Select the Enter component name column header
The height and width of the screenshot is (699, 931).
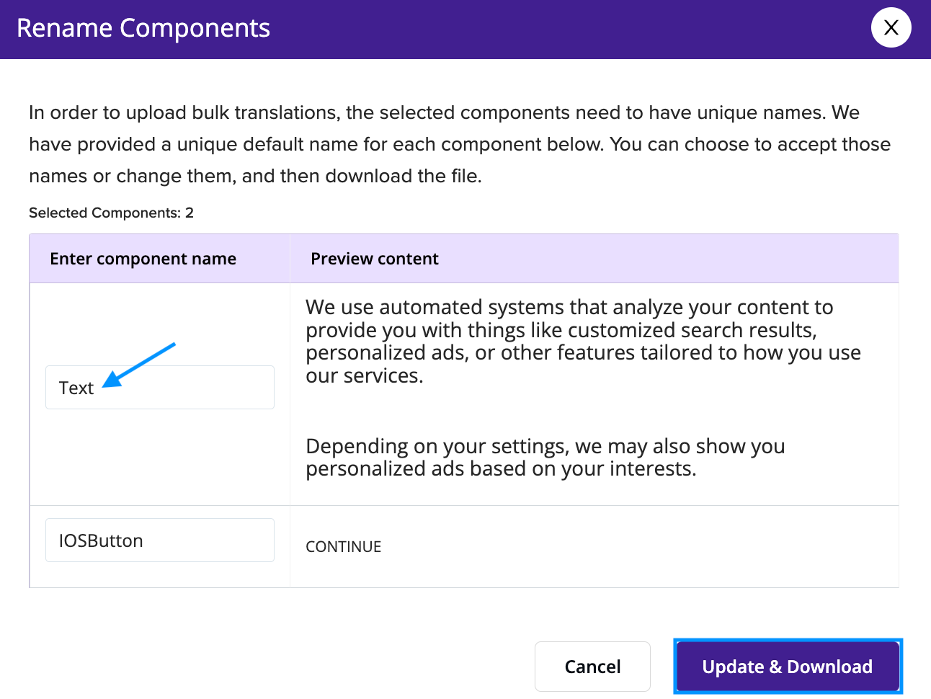point(143,259)
